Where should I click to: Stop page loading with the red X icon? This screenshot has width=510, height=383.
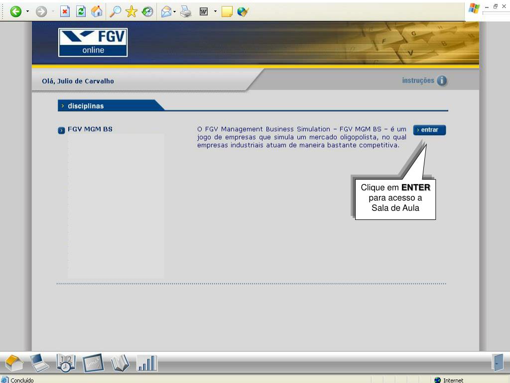point(65,12)
